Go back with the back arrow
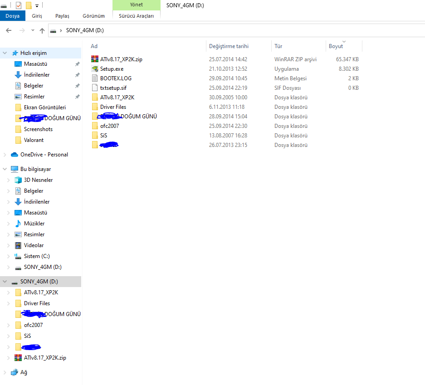 pyautogui.click(x=9, y=30)
